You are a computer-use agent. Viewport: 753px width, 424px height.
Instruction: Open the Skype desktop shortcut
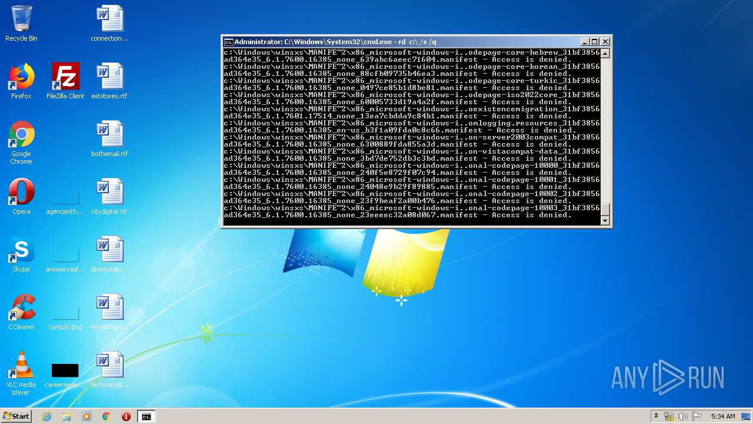tap(21, 254)
